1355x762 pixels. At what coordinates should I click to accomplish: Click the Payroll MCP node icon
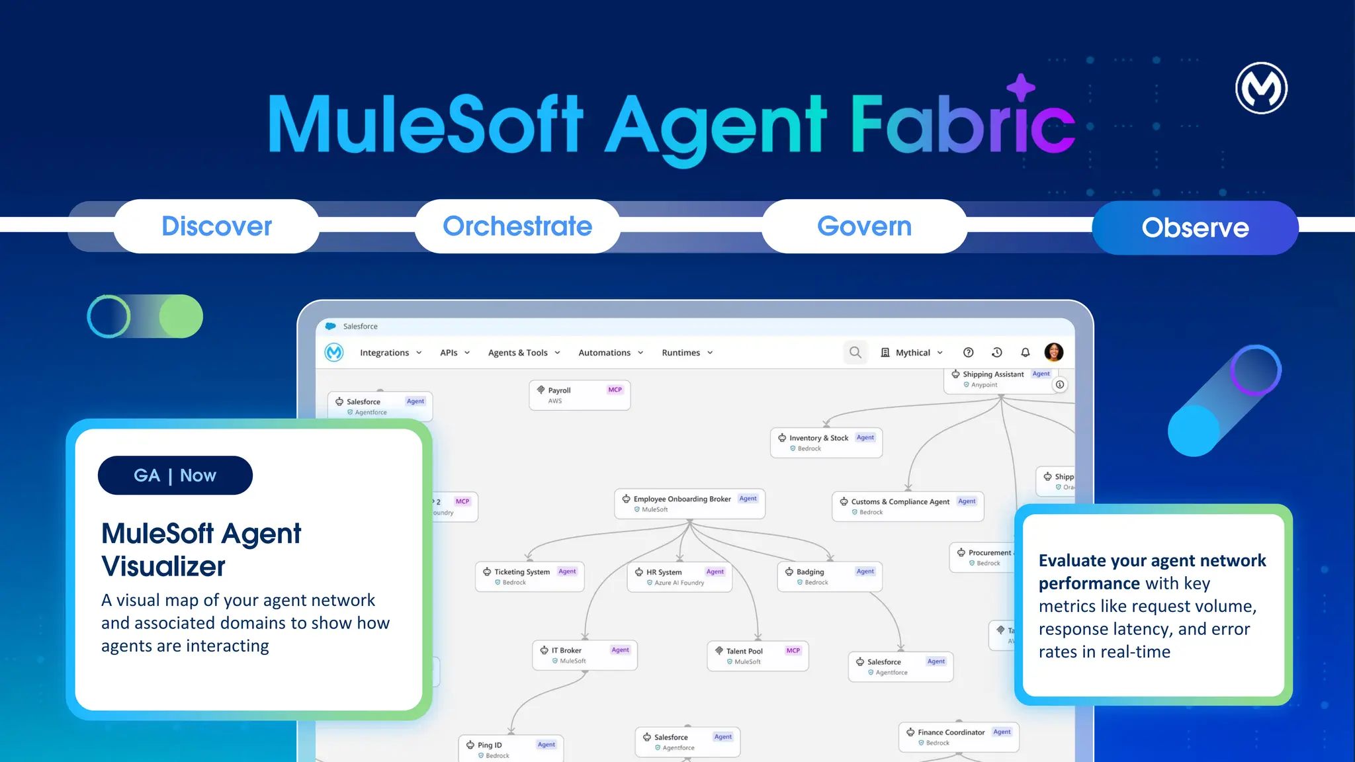point(541,390)
